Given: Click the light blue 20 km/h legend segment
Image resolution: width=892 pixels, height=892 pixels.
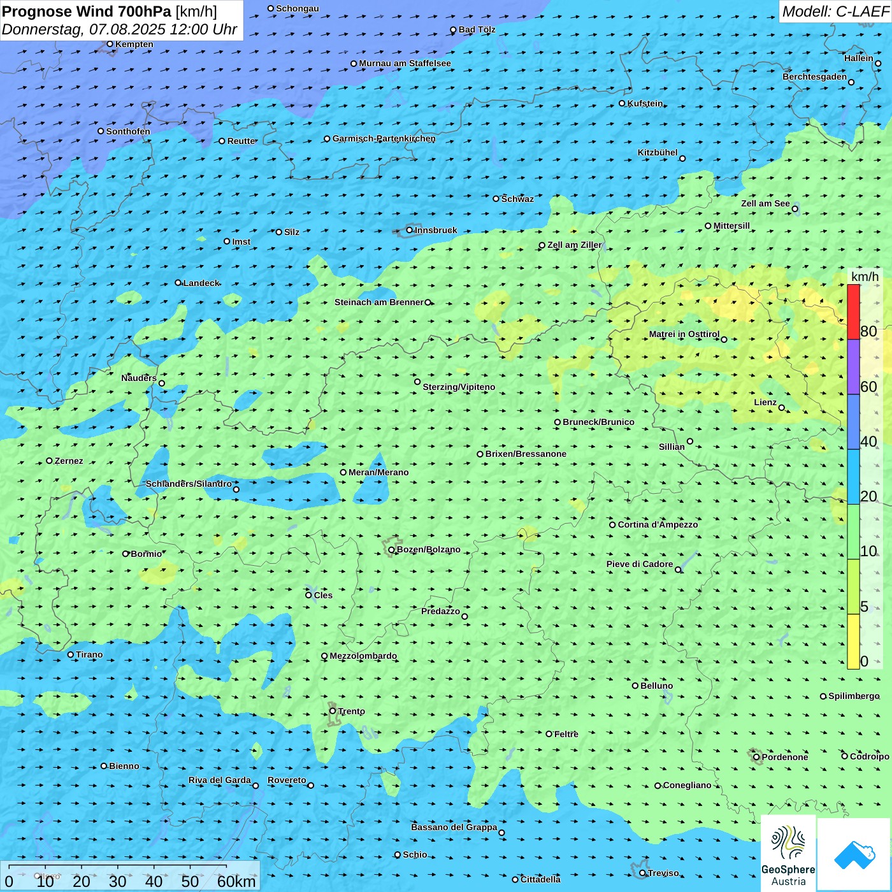Looking at the screenshot, I should tap(853, 477).
